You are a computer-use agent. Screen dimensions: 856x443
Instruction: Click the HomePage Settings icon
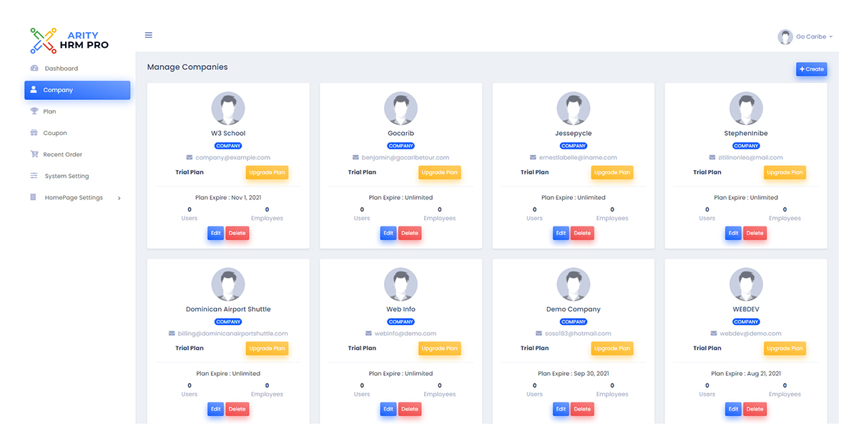click(x=34, y=197)
